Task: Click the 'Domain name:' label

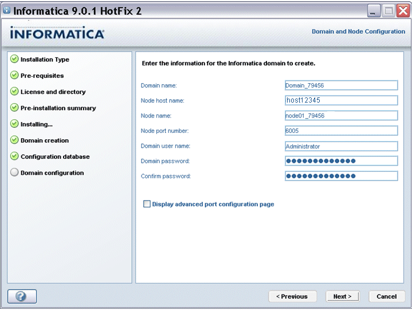Action: (x=159, y=85)
